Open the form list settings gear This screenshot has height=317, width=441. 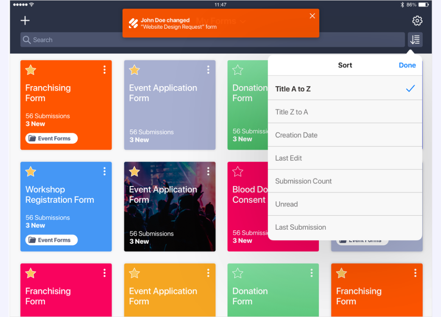coord(417,20)
